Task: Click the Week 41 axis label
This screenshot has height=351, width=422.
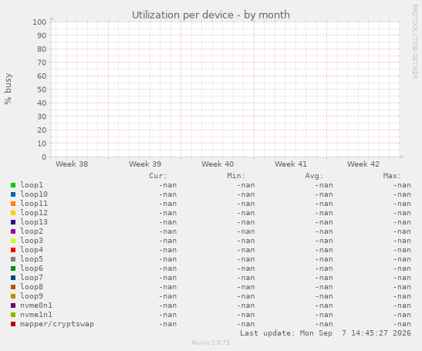Action: (291, 164)
